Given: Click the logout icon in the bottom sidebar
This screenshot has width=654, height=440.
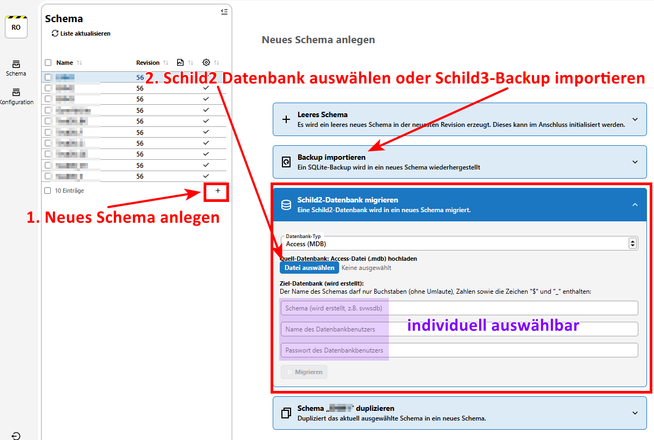Looking at the screenshot, I should (16, 435).
